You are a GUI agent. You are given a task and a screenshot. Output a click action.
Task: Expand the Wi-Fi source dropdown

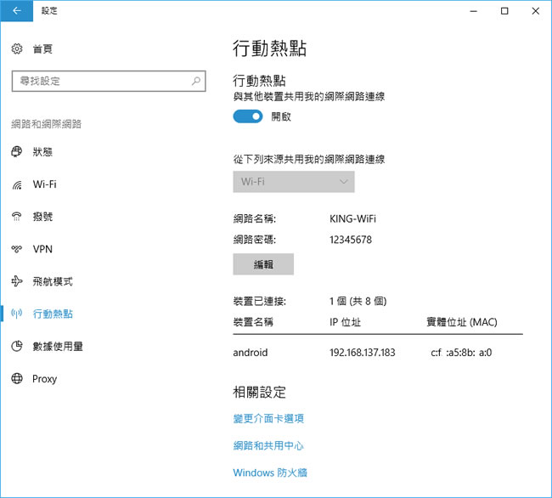pyautogui.click(x=293, y=182)
